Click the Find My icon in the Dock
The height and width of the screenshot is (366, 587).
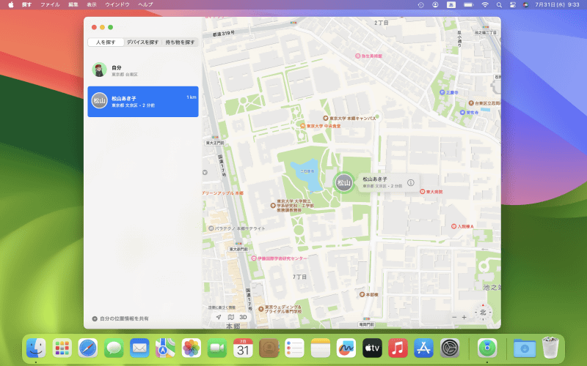pos(487,348)
